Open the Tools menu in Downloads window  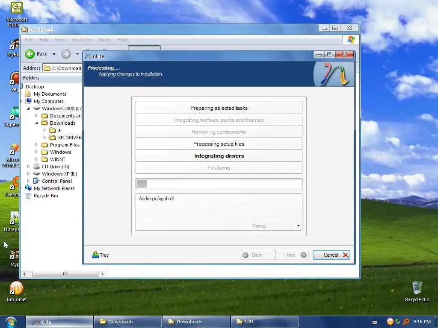coord(104,40)
